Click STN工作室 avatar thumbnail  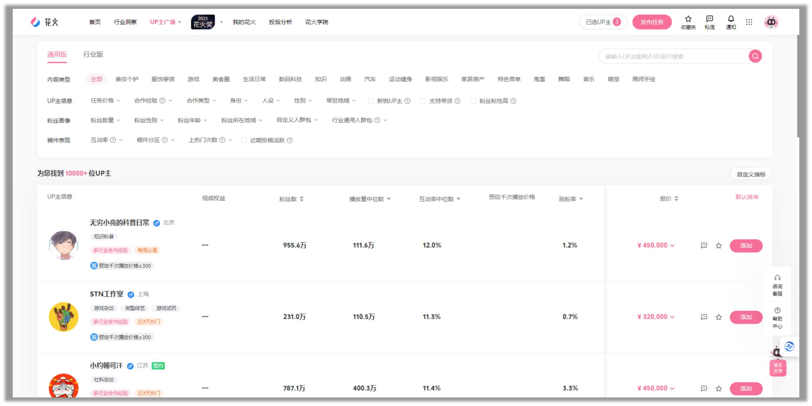(x=63, y=317)
